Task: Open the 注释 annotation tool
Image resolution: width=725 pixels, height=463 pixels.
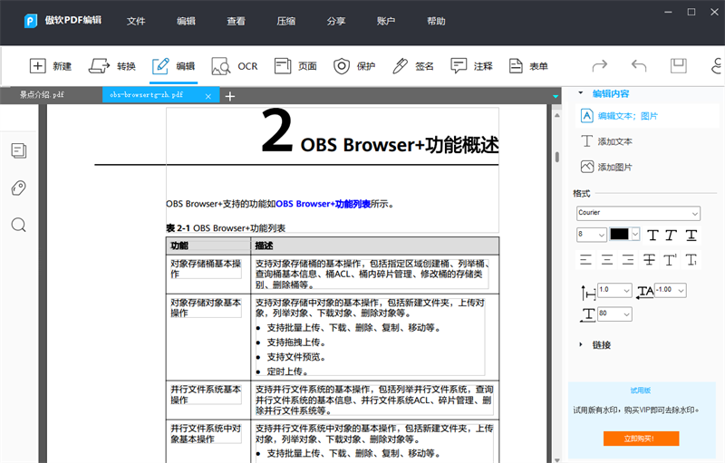Action: point(471,66)
